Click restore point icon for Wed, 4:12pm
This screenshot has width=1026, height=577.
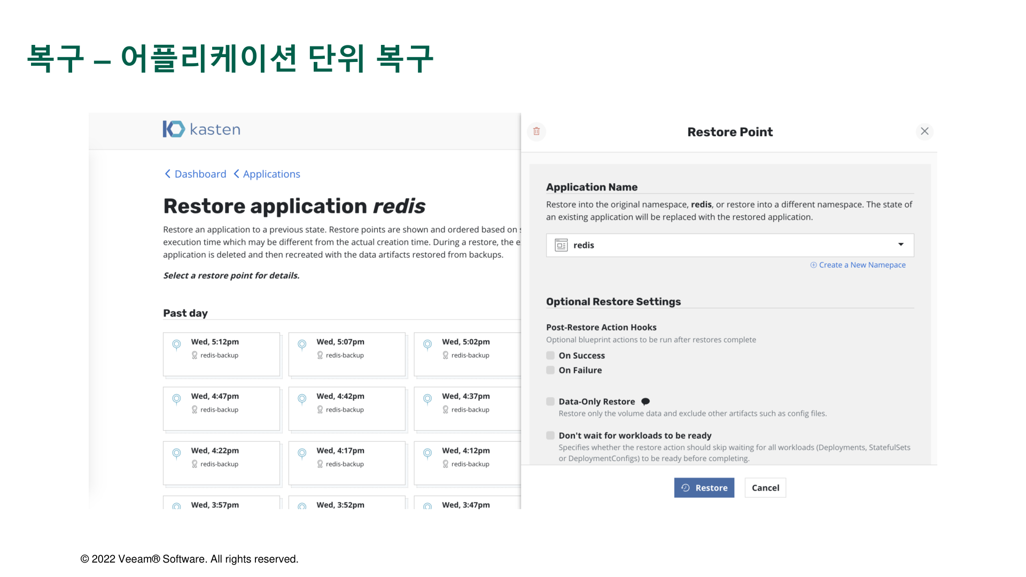(x=428, y=454)
